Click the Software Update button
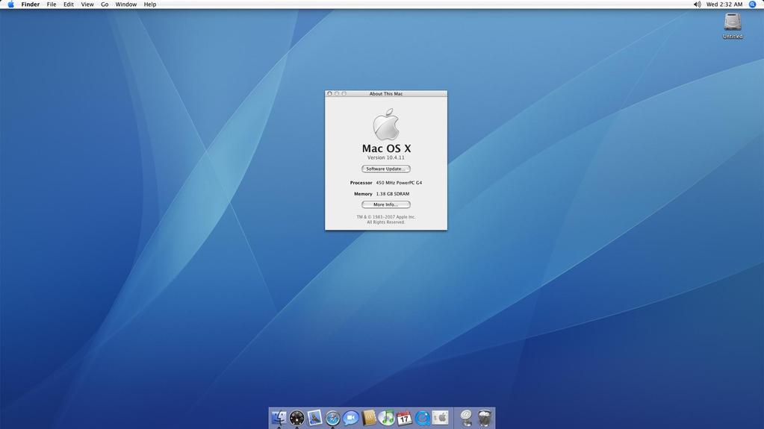Image resolution: width=764 pixels, height=429 pixels. [x=386, y=169]
